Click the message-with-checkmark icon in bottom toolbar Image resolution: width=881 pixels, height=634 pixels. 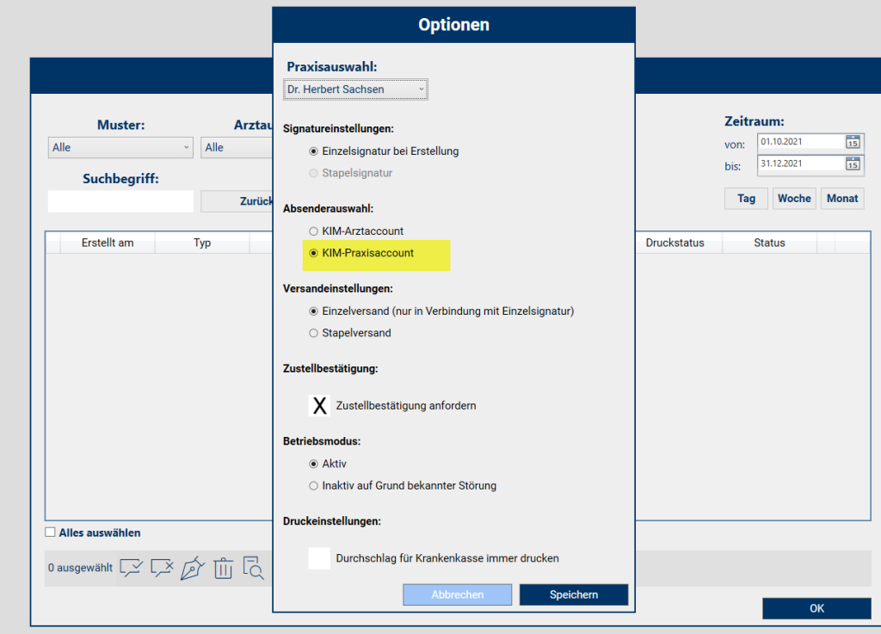131,568
